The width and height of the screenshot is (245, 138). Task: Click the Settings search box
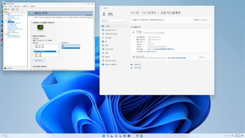(x=114, y=21)
